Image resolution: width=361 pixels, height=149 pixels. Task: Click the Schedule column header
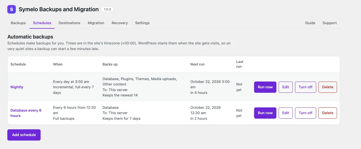(18, 64)
